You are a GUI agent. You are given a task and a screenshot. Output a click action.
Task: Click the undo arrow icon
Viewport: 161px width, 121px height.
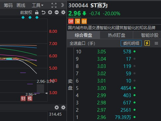point(43,12)
